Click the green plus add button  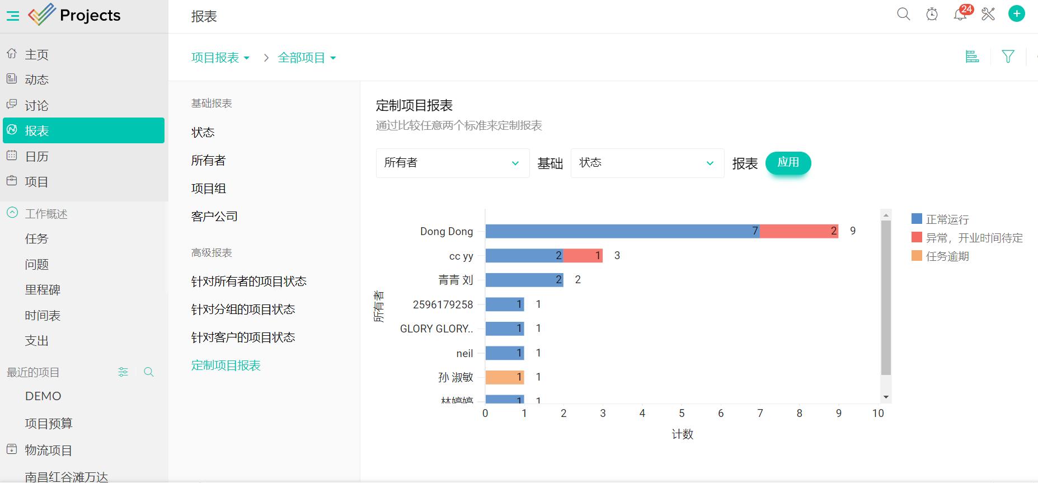point(1016,14)
